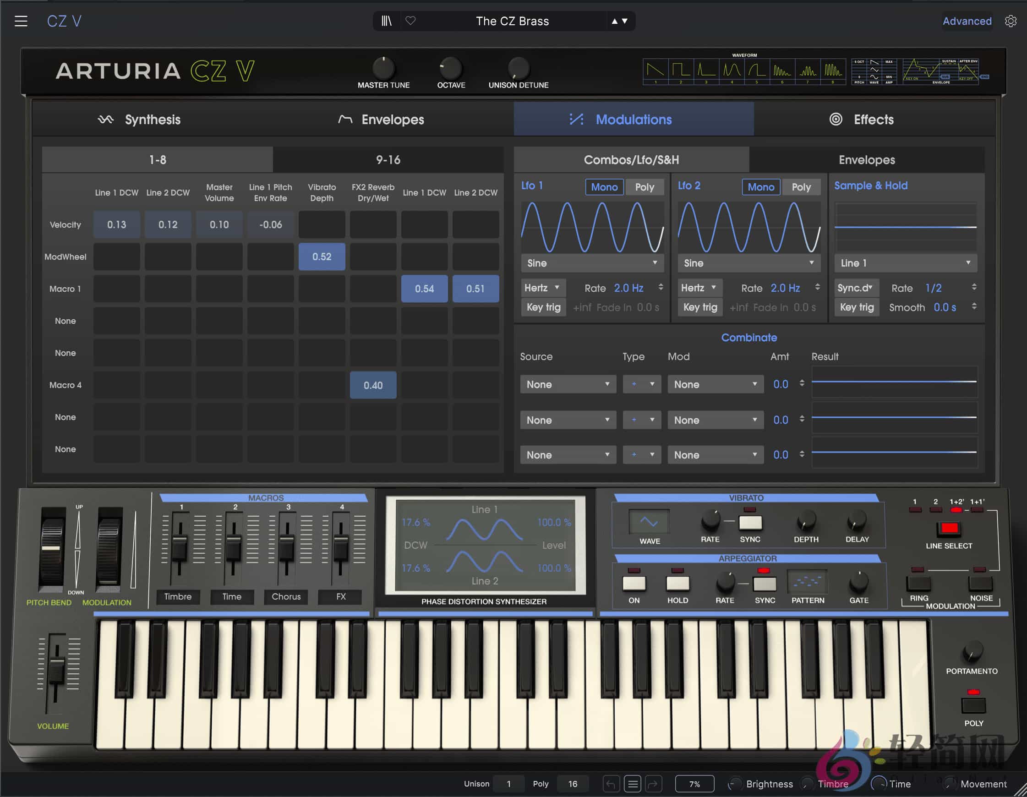The height and width of the screenshot is (797, 1027).
Task: Set Lfo 1 to Poly mode
Action: coord(645,187)
